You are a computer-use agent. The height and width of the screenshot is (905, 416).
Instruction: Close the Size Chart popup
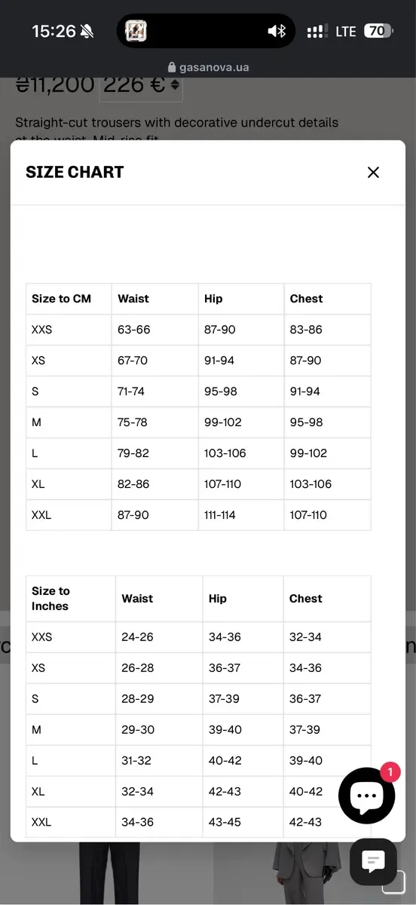tap(373, 172)
